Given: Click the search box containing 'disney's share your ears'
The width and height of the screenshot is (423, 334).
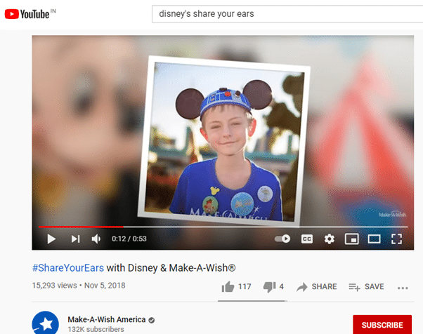Looking at the screenshot, I should coord(287,14).
